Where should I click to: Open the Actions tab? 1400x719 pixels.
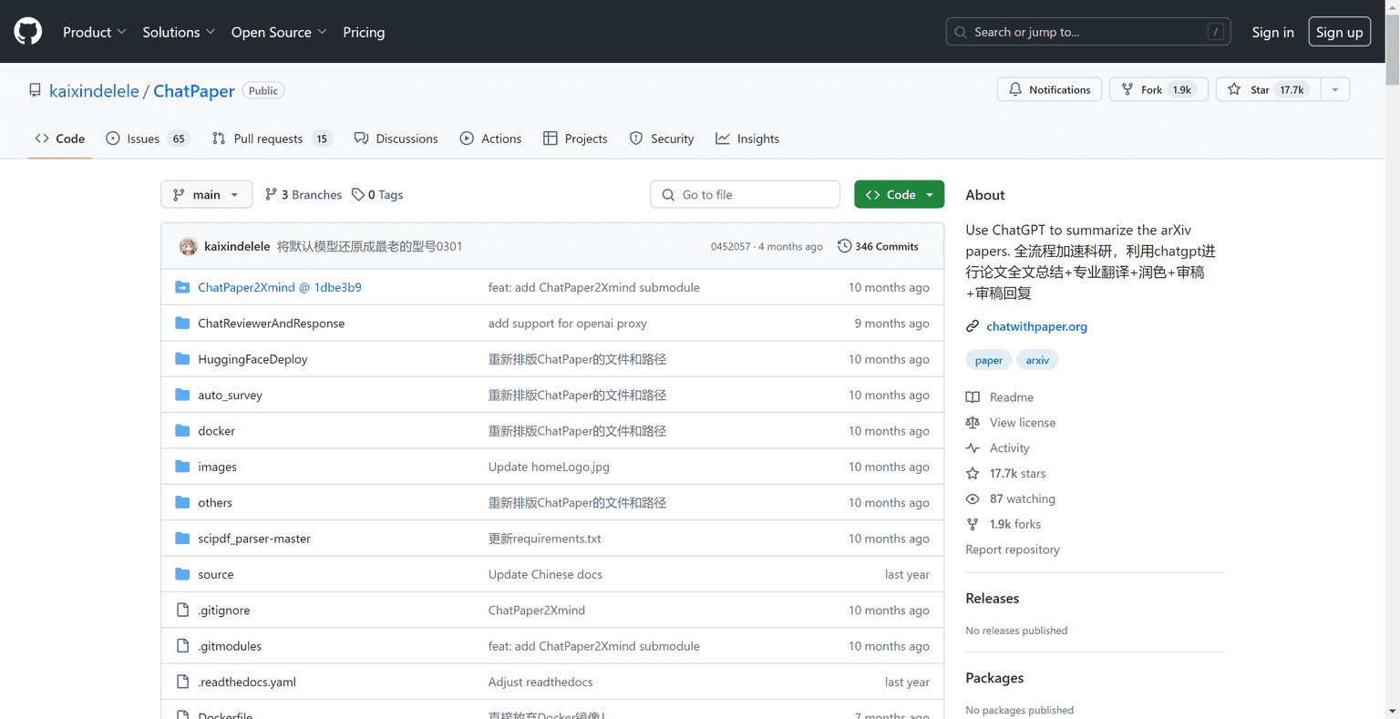point(491,139)
